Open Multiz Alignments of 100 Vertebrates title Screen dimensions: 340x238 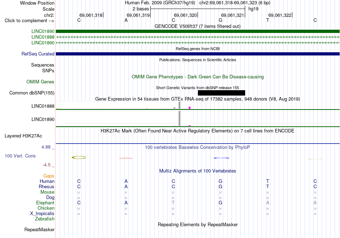coord(198,171)
